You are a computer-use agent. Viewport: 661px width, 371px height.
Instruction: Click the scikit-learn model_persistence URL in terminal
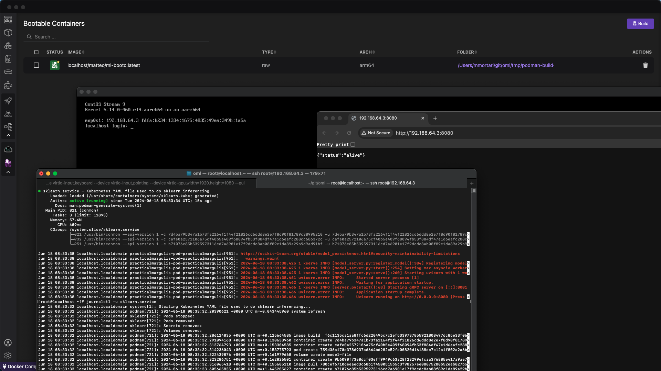[350, 254]
